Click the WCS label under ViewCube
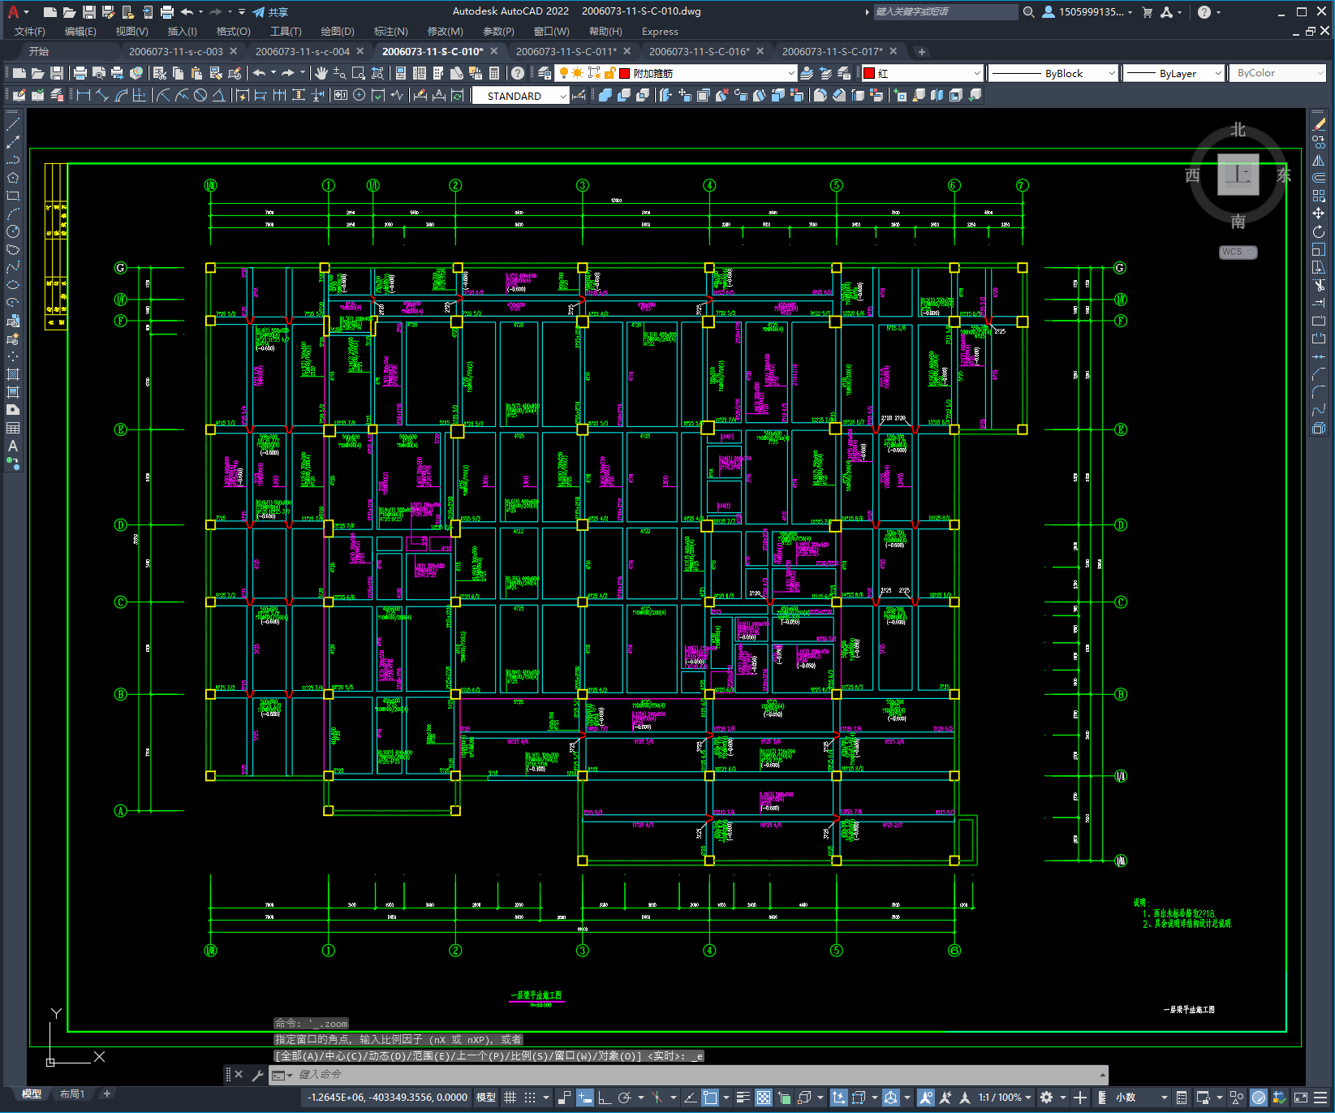The height and width of the screenshot is (1113, 1335). (1238, 252)
